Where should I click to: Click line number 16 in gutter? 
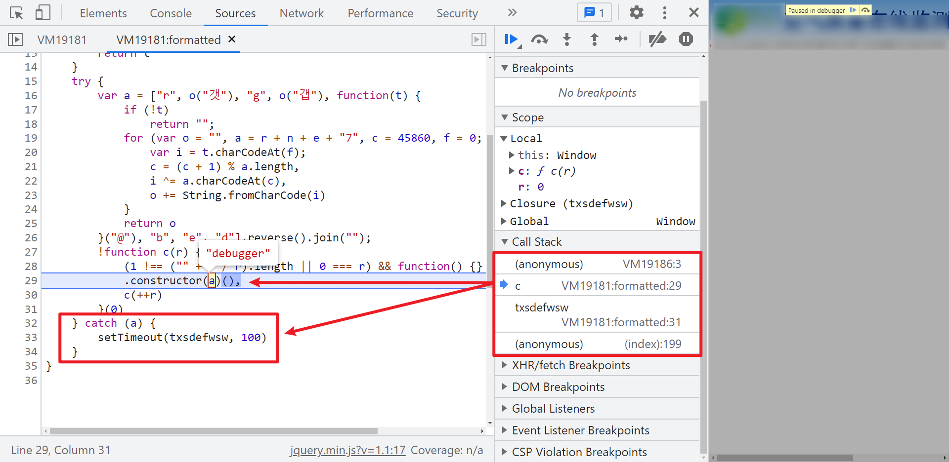click(31, 95)
